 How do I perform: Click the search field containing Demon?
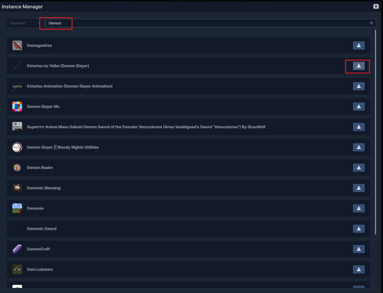pos(206,23)
